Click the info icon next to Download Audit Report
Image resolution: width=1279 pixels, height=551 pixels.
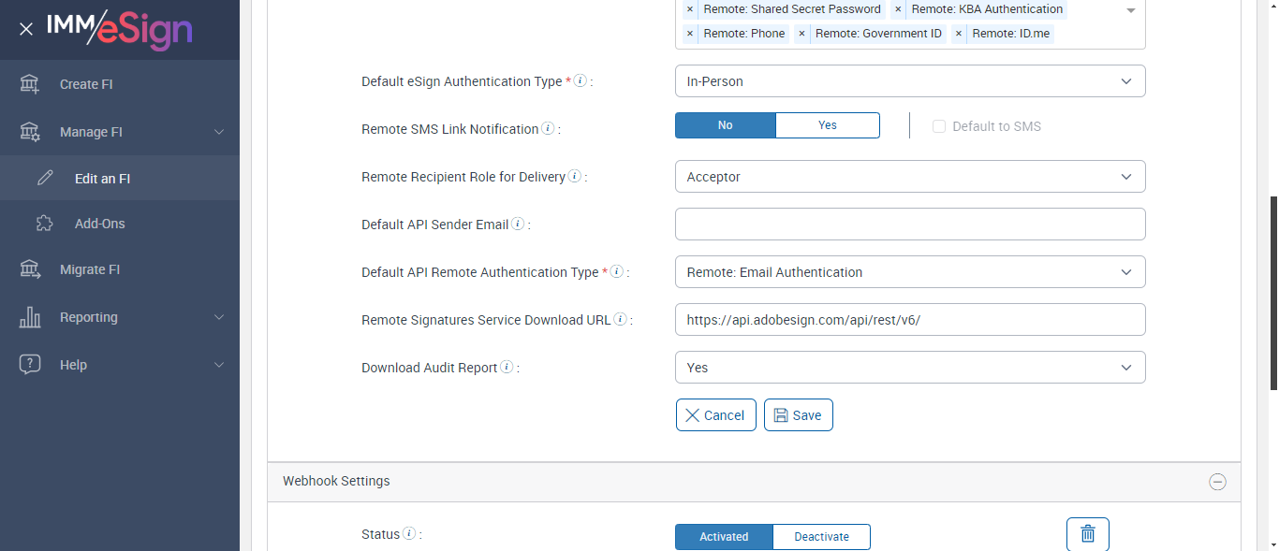click(507, 368)
